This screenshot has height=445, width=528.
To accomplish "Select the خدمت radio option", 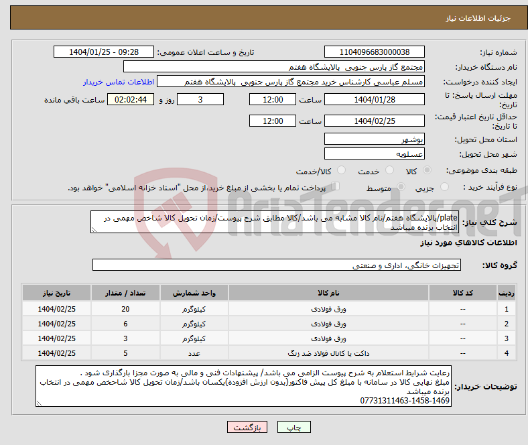I will point(385,172).
